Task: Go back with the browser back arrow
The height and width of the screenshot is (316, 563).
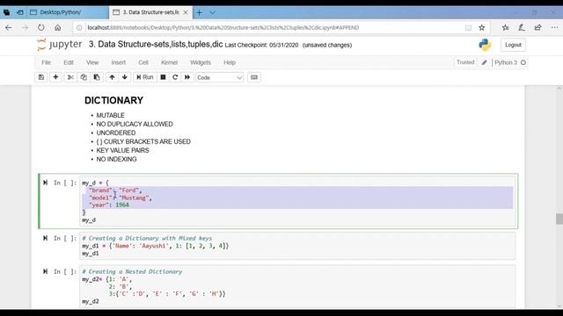Action: (x=8, y=27)
